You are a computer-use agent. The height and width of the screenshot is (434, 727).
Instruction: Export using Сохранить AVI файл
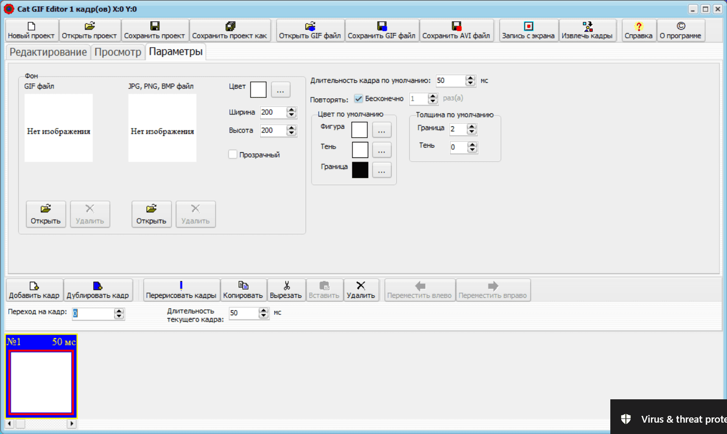456,31
